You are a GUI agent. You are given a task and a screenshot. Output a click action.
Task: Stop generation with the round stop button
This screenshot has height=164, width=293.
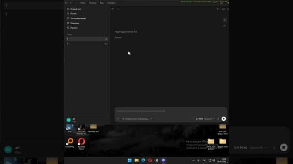point(224,119)
